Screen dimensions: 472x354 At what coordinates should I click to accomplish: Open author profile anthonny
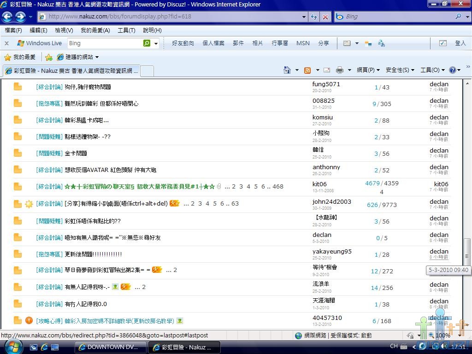point(326,167)
